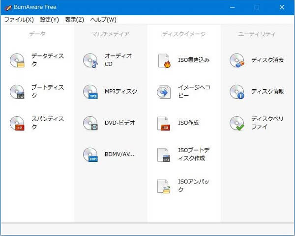Click the マルチメディア category header
The image size is (295, 236).
[x=111, y=34]
